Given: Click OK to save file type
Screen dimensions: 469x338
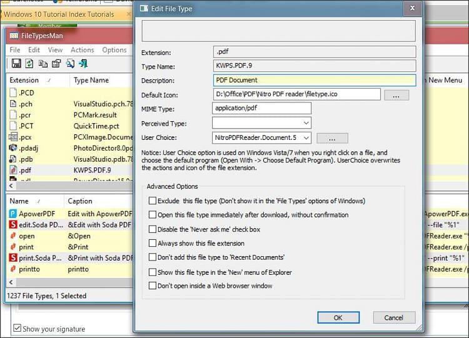Looking at the screenshot, I should click(338, 317).
